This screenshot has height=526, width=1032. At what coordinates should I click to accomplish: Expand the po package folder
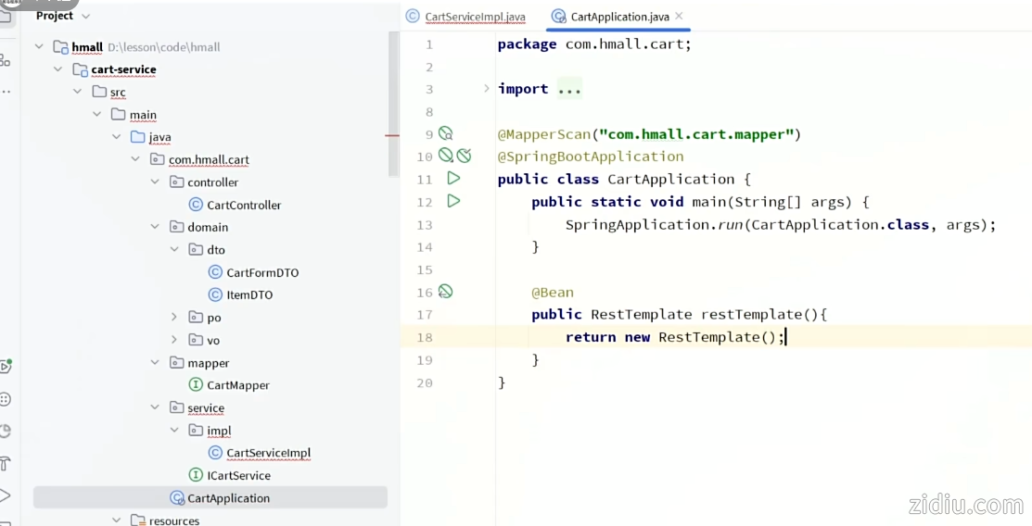[x=173, y=318]
